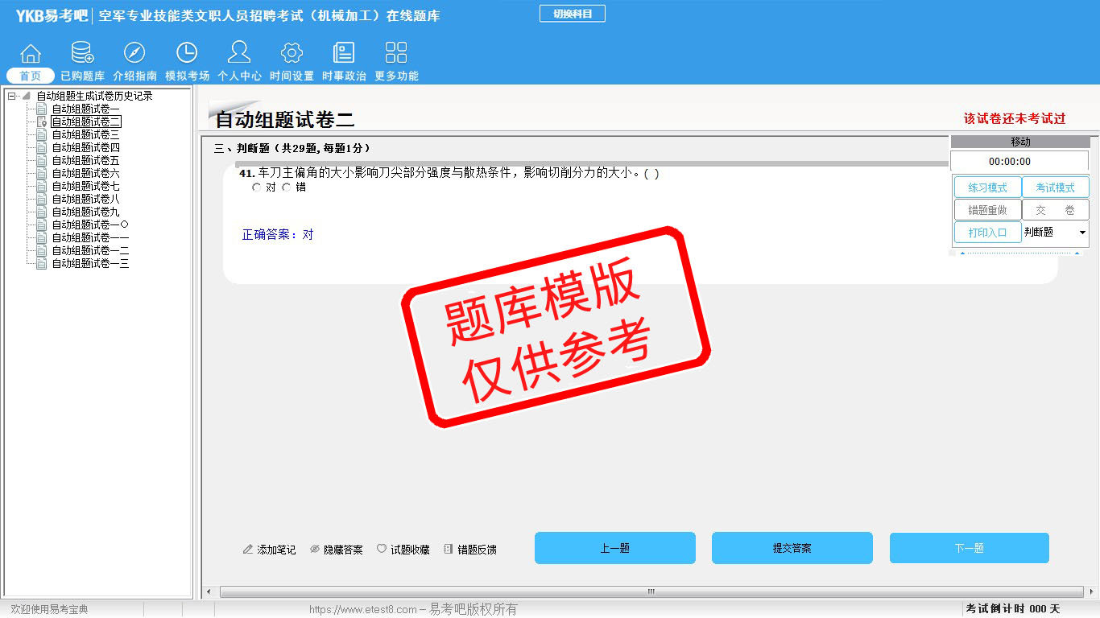Select the 对 radio button
The width and height of the screenshot is (1100, 618).
pyautogui.click(x=256, y=187)
